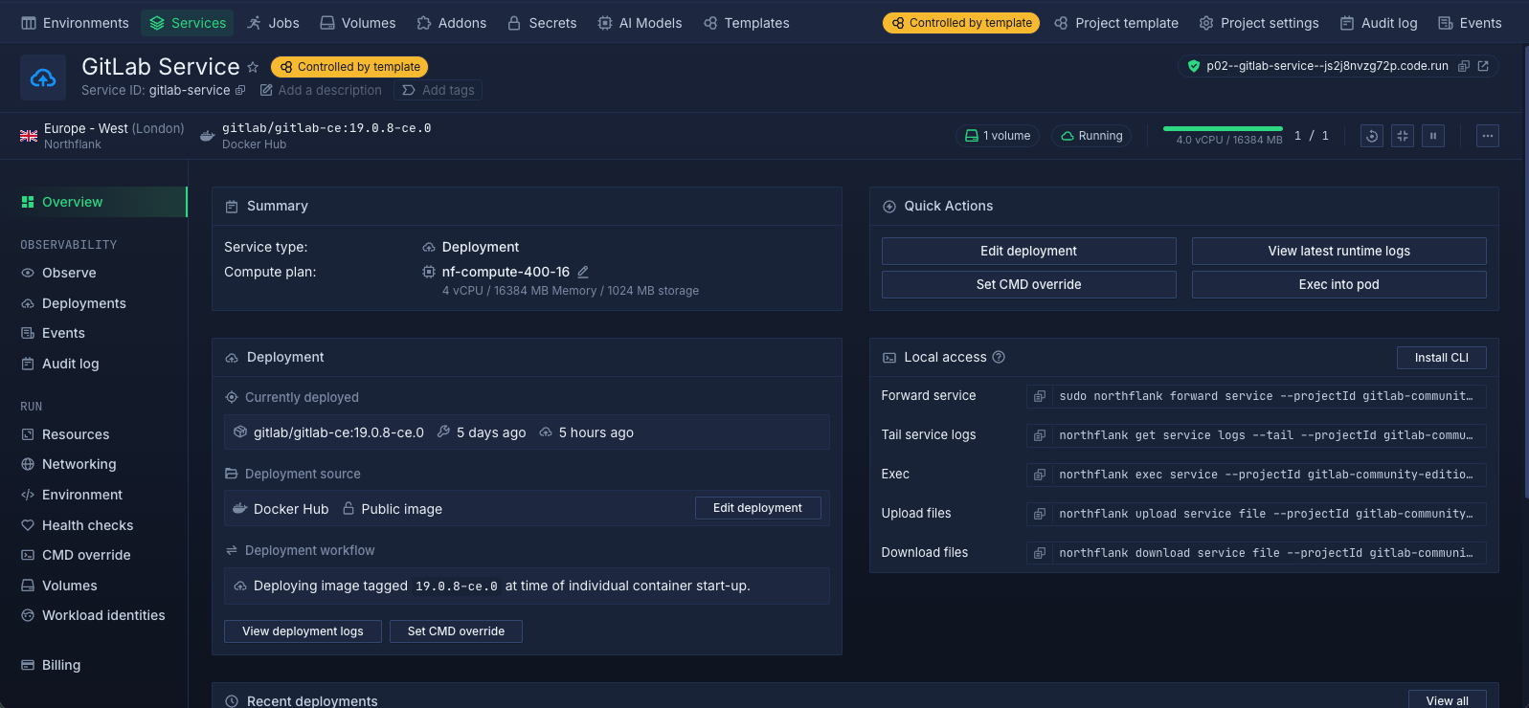This screenshot has height=708, width=1529.
Task: Click View latest runtime logs
Action: (1339, 251)
